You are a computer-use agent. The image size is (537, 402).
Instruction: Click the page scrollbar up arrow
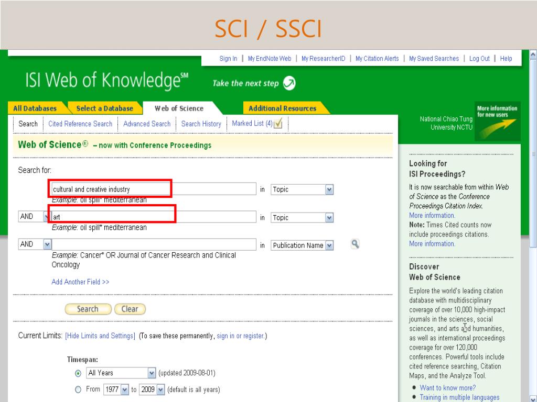coord(533,54)
